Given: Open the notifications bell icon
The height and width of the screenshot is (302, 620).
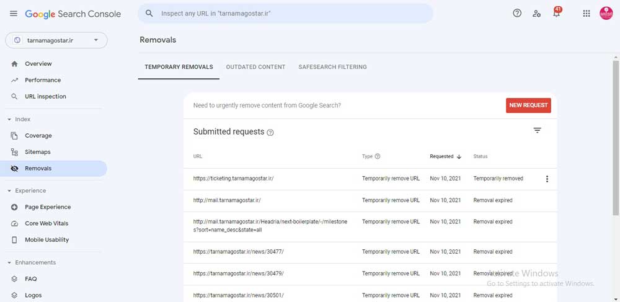Looking at the screenshot, I should coord(556,13).
